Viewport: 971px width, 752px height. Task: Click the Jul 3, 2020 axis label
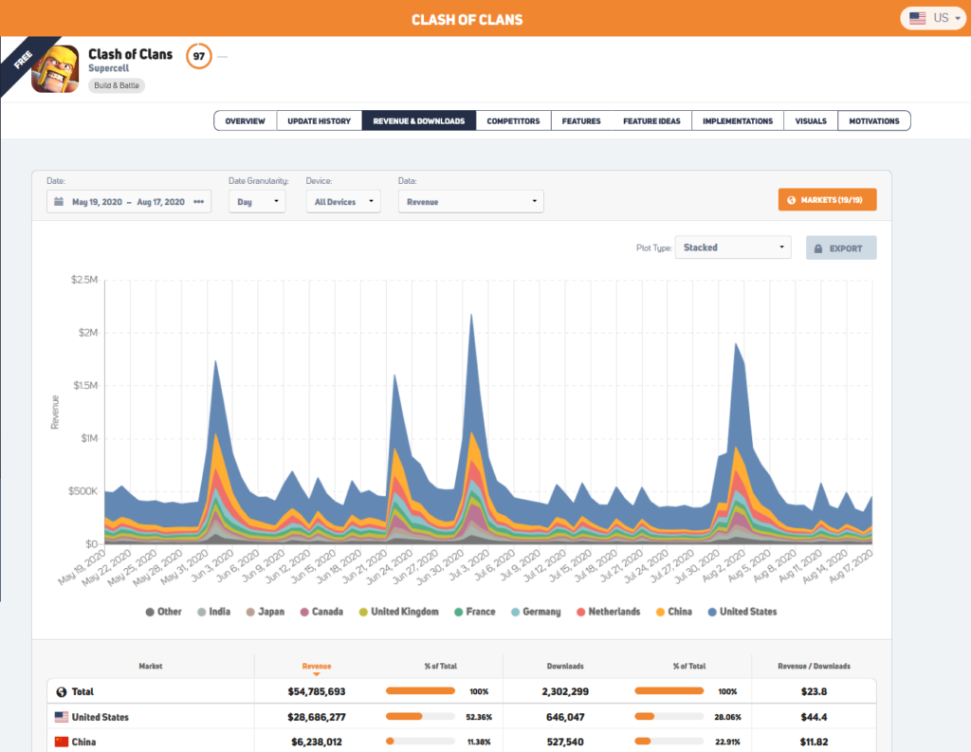point(468,567)
